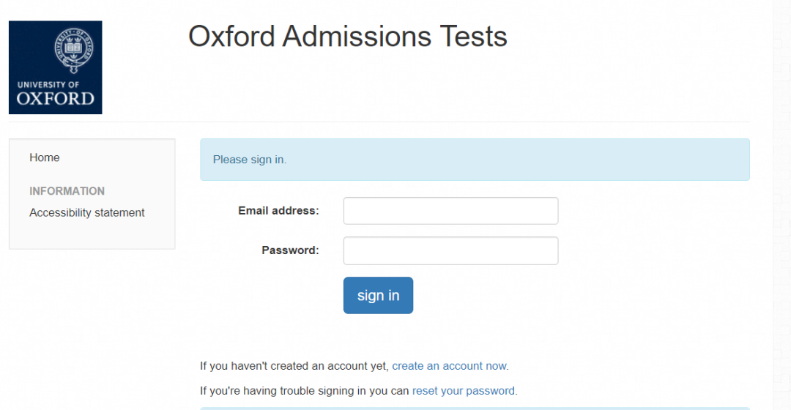Click the Please sign in notice banner
This screenshot has width=791, height=410.
click(475, 160)
